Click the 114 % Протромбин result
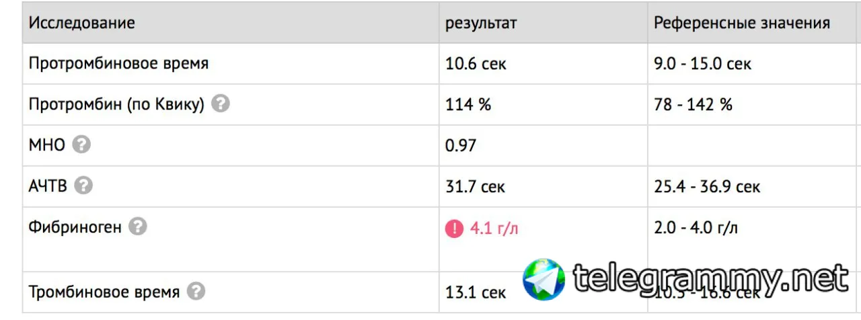861x320 pixels. [x=468, y=104]
